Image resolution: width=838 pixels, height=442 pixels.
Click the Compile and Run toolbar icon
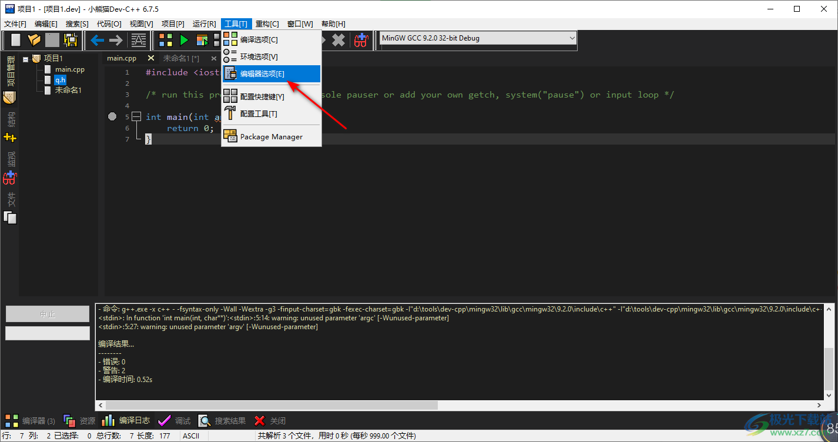pos(202,40)
